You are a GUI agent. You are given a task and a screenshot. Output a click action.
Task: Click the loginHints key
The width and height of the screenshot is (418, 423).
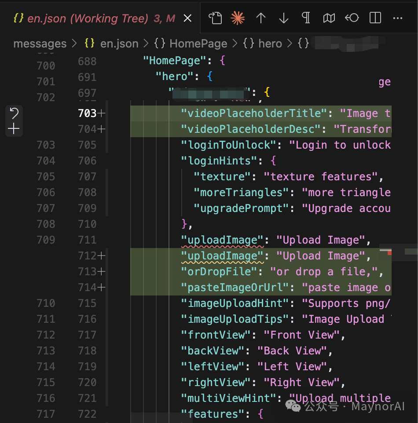219,161
